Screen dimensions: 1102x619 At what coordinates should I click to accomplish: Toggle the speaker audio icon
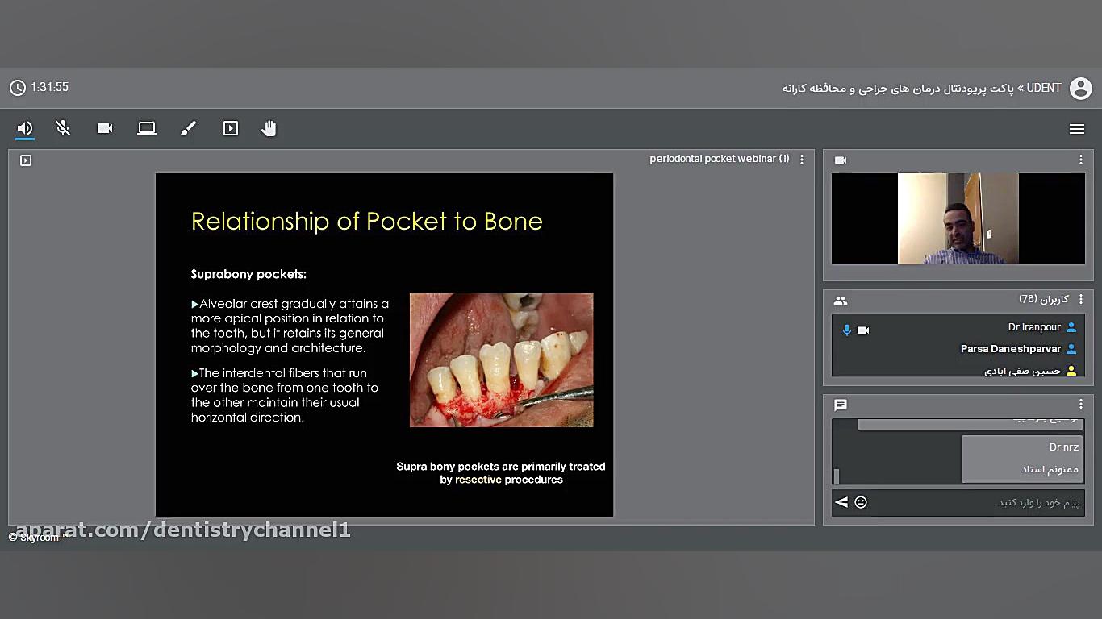[25, 128]
